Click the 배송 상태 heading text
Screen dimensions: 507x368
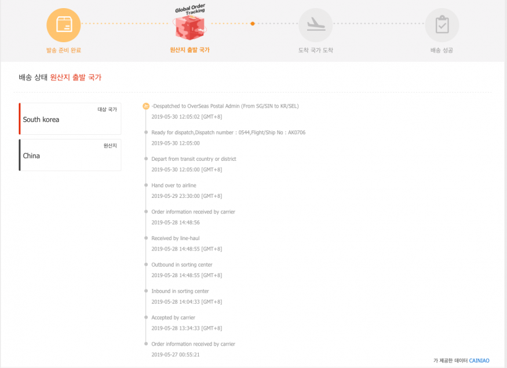click(x=33, y=77)
